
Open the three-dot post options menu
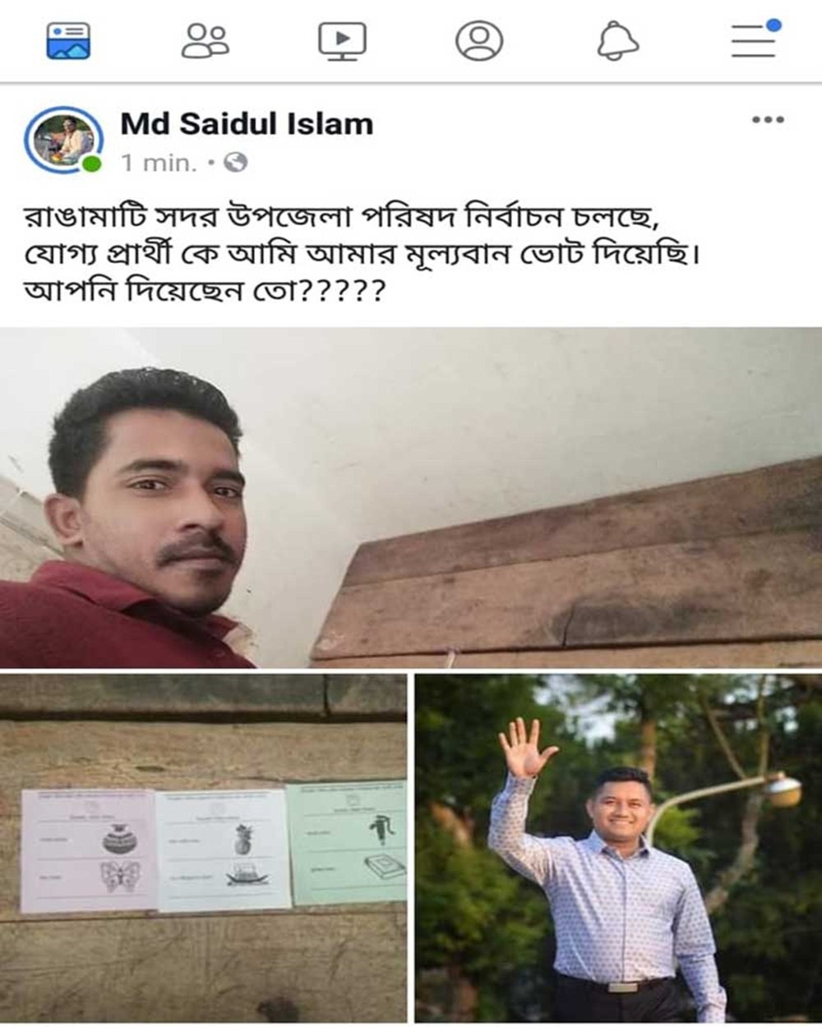tap(768, 120)
